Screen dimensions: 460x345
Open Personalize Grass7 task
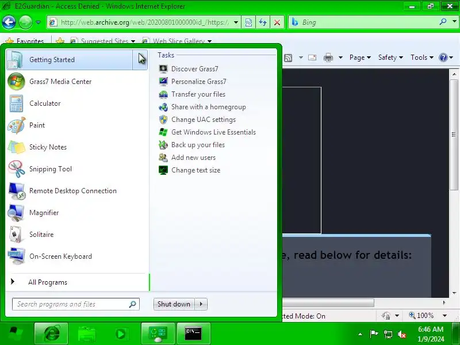click(193, 82)
